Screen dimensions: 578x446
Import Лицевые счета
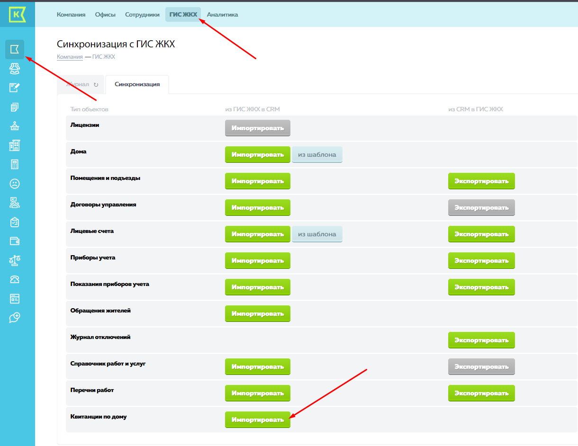click(x=258, y=234)
